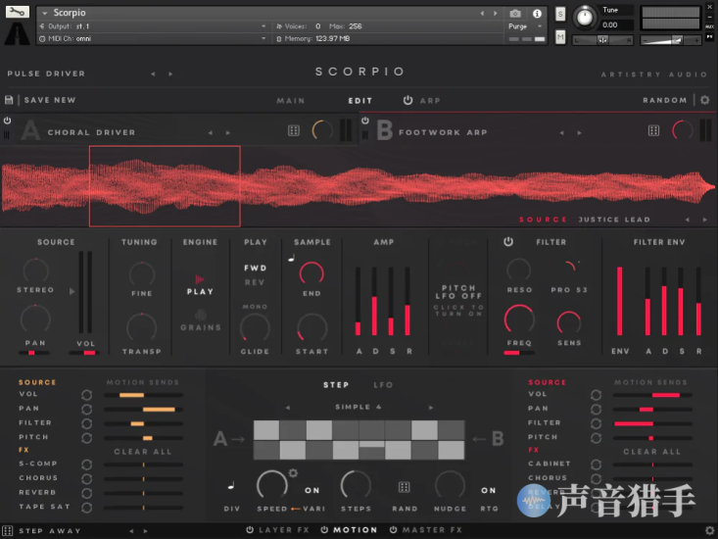Click the RANDOM button
718x539 pixels.
(665, 100)
